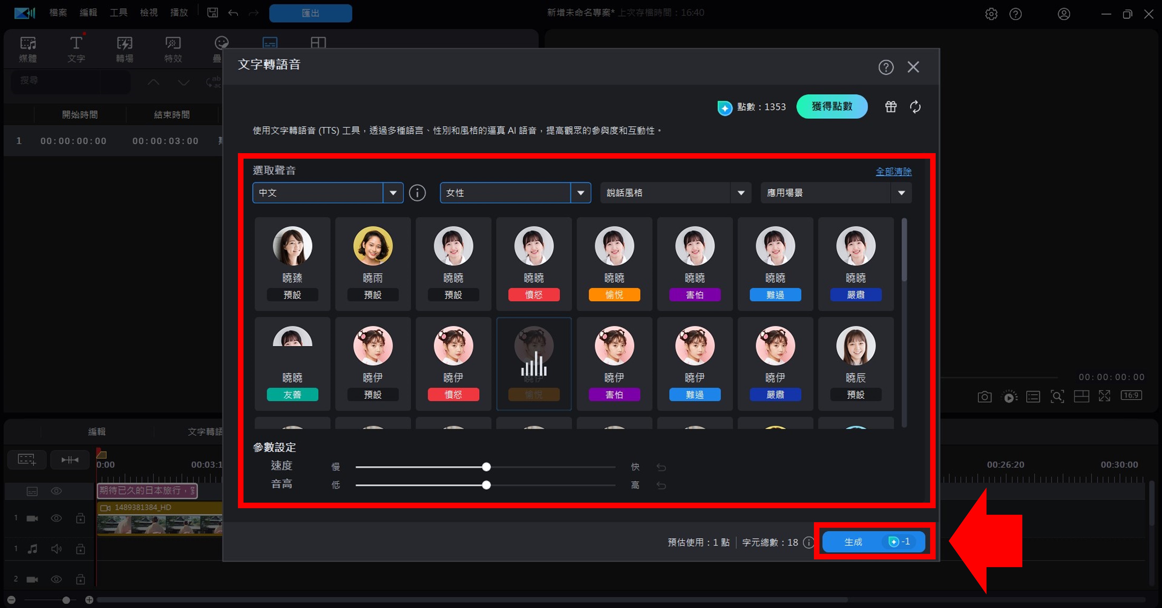
Task: Open the 檔案 menu
Action: (x=58, y=13)
